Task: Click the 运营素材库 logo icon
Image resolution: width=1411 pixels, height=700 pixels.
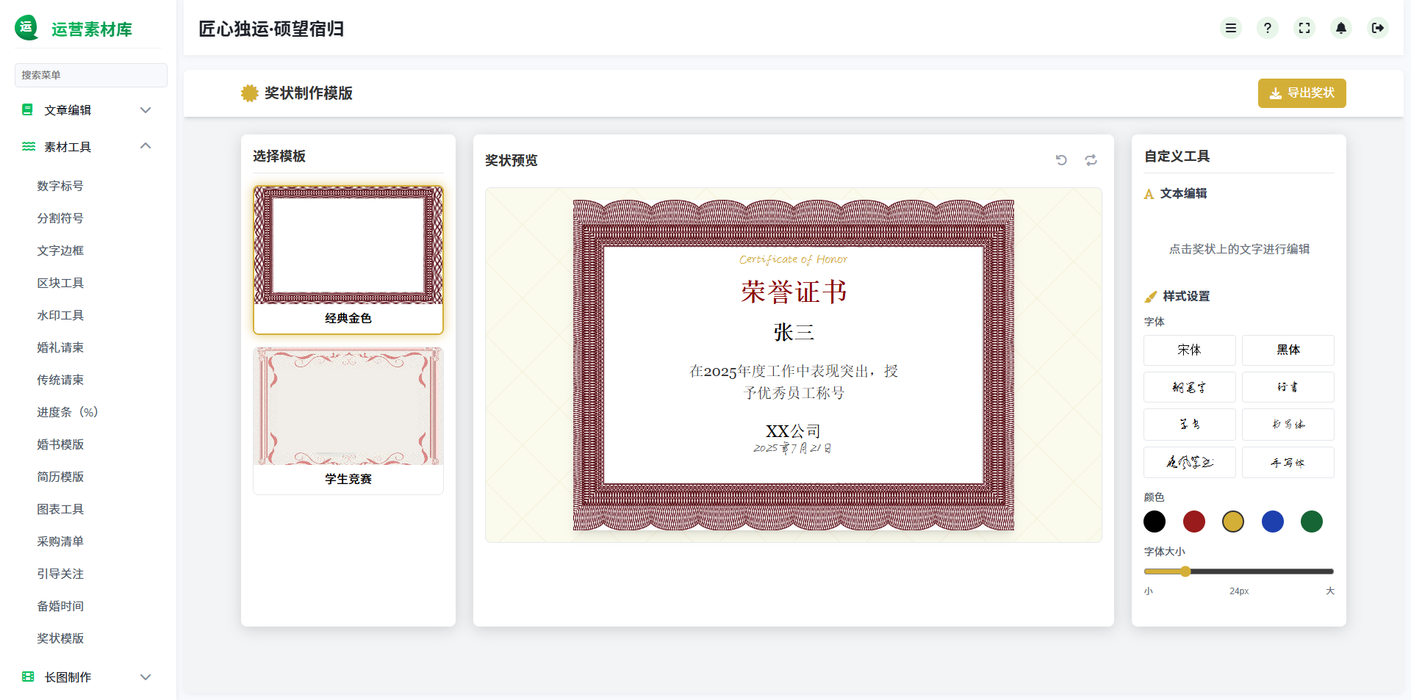Action: click(26, 27)
